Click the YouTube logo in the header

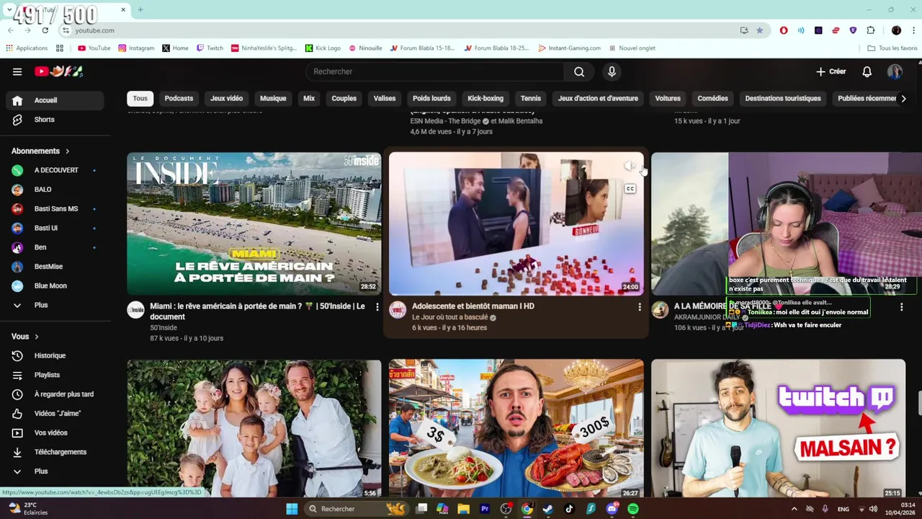(59, 71)
